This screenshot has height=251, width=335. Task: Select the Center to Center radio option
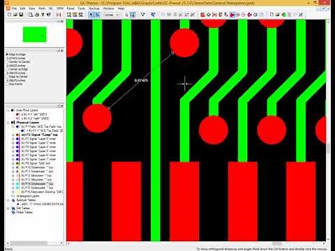tap(7, 62)
